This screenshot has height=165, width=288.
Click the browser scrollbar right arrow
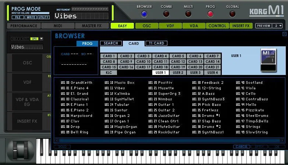282,141
